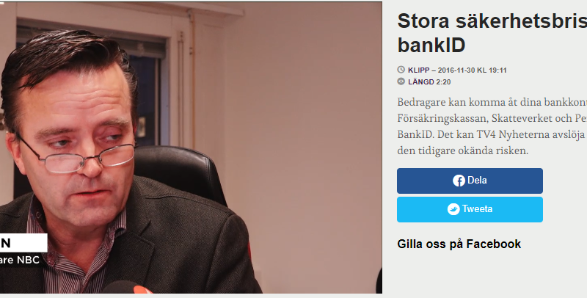Play the interview video frame

191,148
